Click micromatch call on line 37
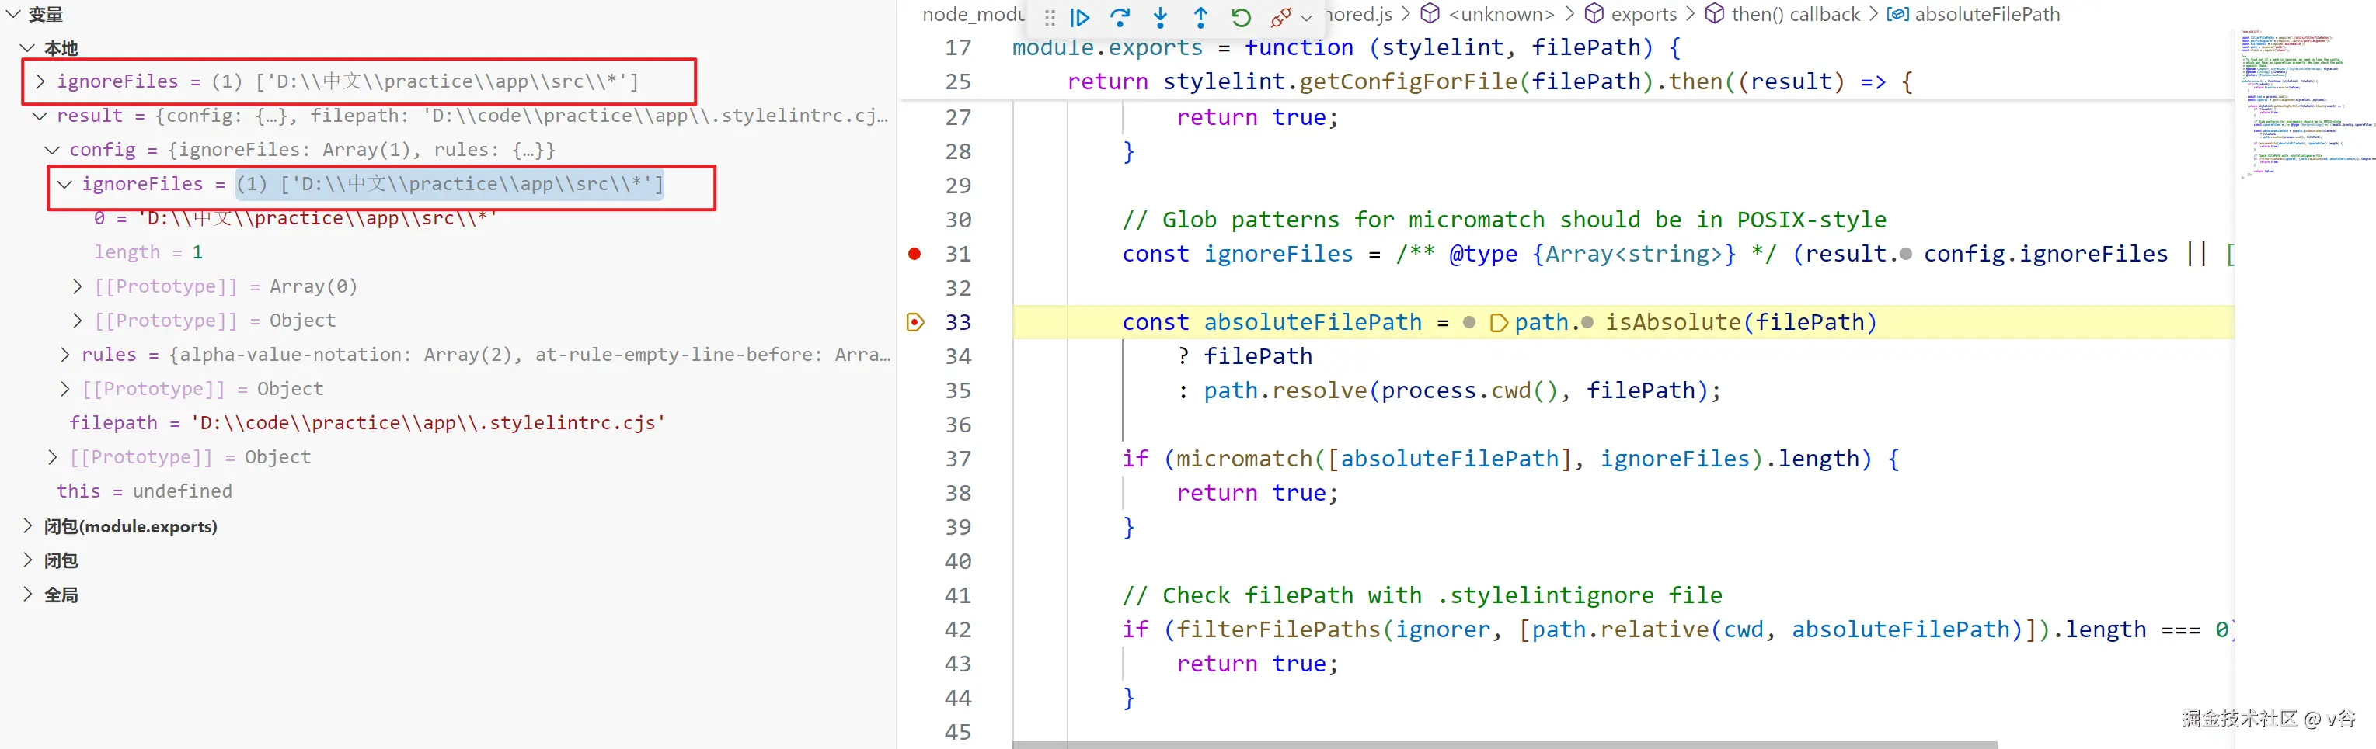Image resolution: width=2376 pixels, height=749 pixels. (1244, 459)
